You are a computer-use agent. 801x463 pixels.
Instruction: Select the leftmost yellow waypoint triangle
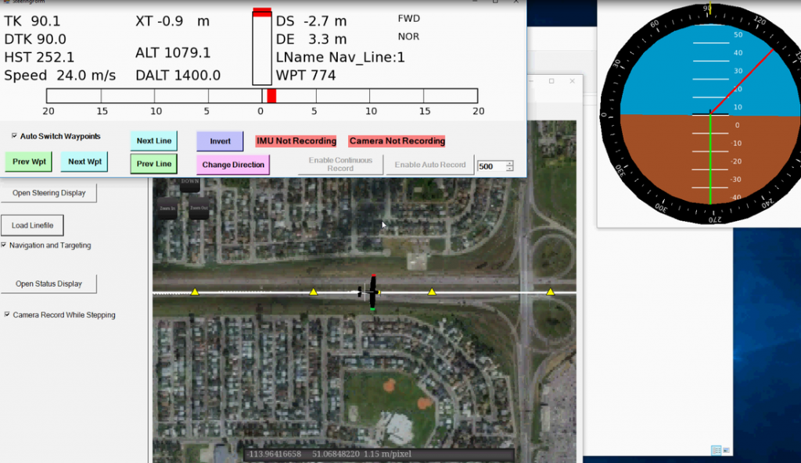coord(195,292)
